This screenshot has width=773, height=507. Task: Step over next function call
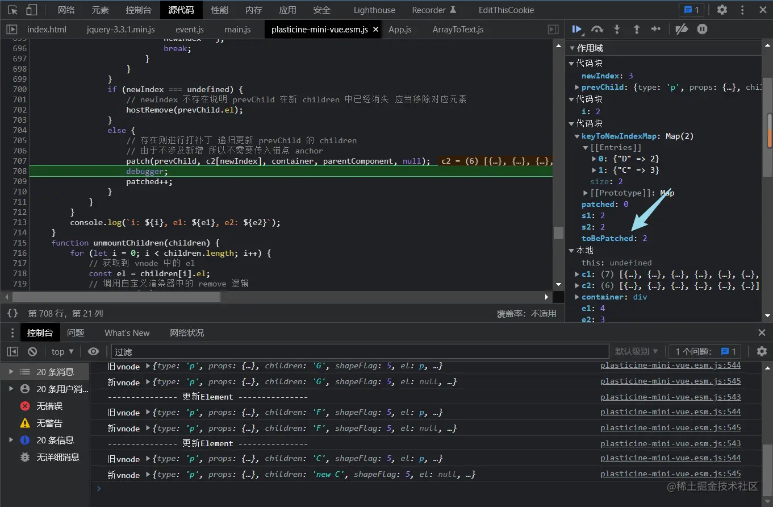pyautogui.click(x=597, y=29)
